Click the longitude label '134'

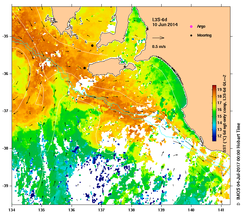(x=12, y=210)
